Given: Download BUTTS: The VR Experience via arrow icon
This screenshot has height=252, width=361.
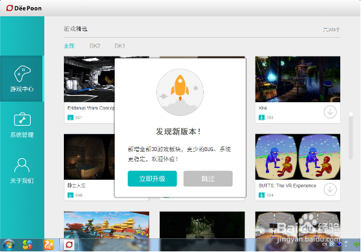Looking at the screenshot, I should coord(330,189).
